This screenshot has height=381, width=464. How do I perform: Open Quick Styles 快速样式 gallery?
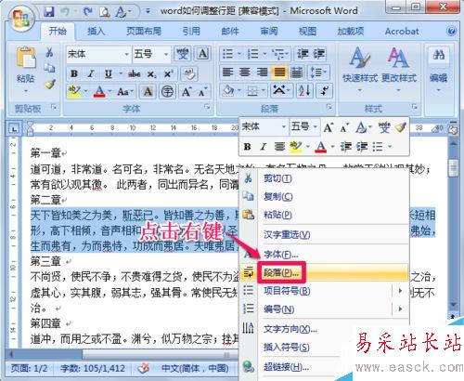[x=360, y=69]
